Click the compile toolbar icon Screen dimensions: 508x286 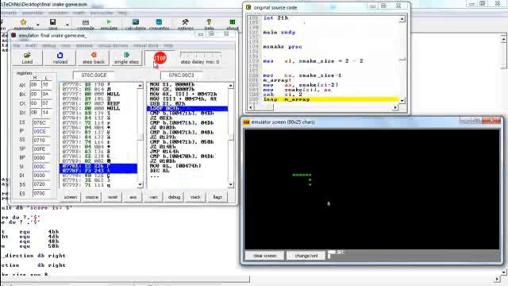86,22
